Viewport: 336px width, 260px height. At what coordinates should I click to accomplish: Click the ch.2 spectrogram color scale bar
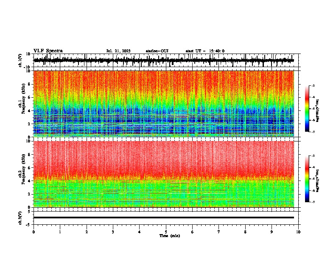(307, 179)
